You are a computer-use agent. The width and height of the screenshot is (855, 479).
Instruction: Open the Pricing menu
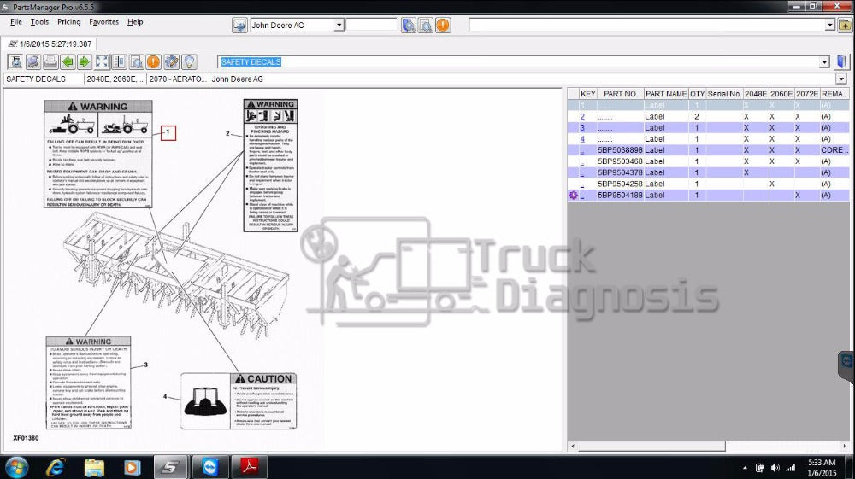tap(68, 21)
